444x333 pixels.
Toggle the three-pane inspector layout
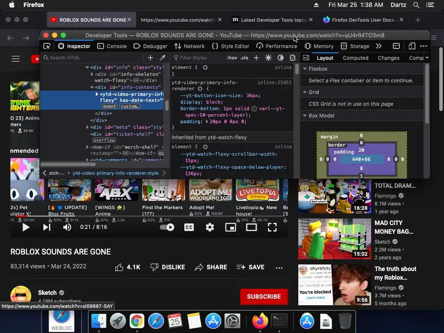coord(306,58)
